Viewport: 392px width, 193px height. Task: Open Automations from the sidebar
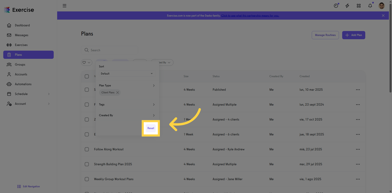(x=23, y=84)
